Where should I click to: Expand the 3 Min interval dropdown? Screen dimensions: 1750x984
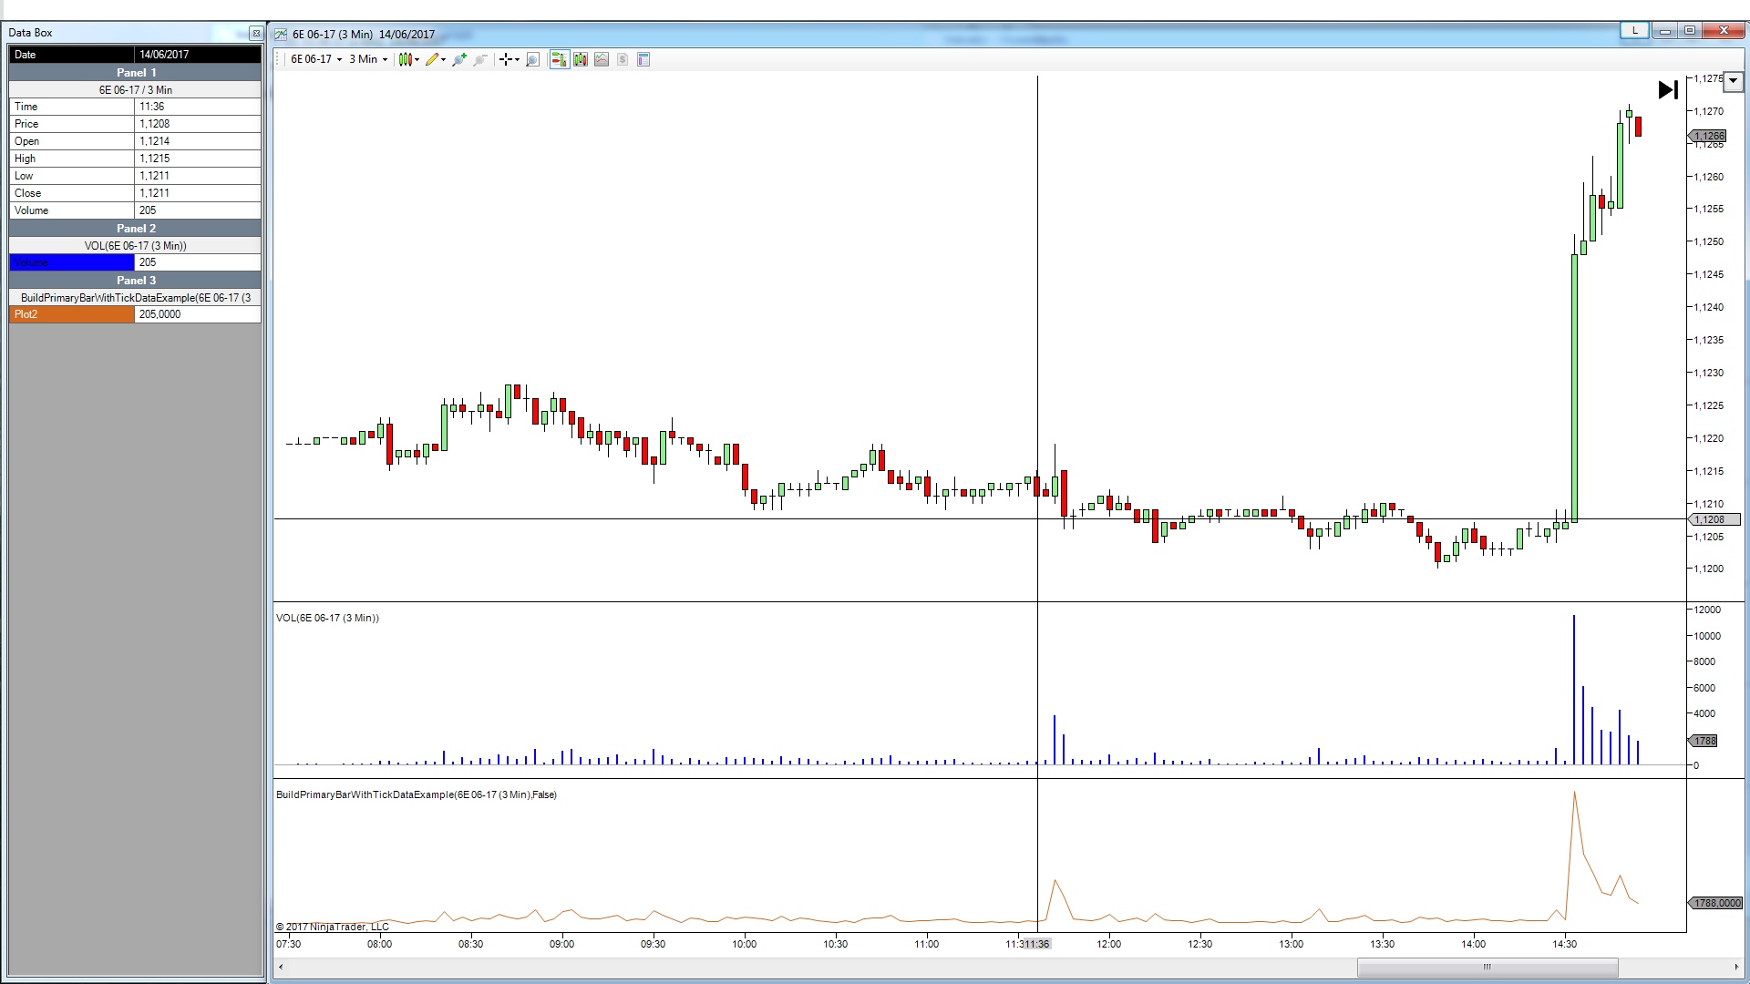point(368,59)
